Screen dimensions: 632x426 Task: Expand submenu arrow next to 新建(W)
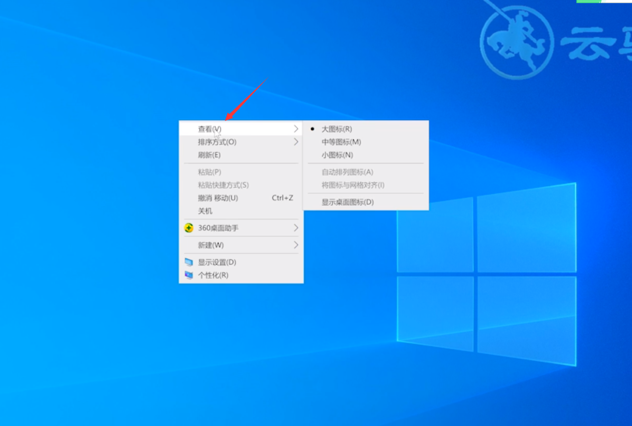pos(296,245)
